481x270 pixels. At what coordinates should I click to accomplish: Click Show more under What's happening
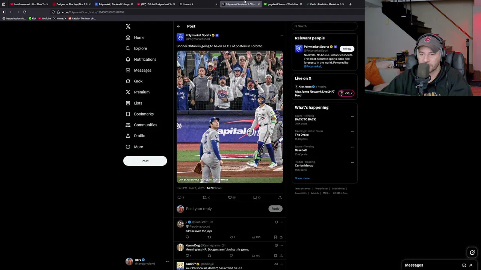(302, 178)
